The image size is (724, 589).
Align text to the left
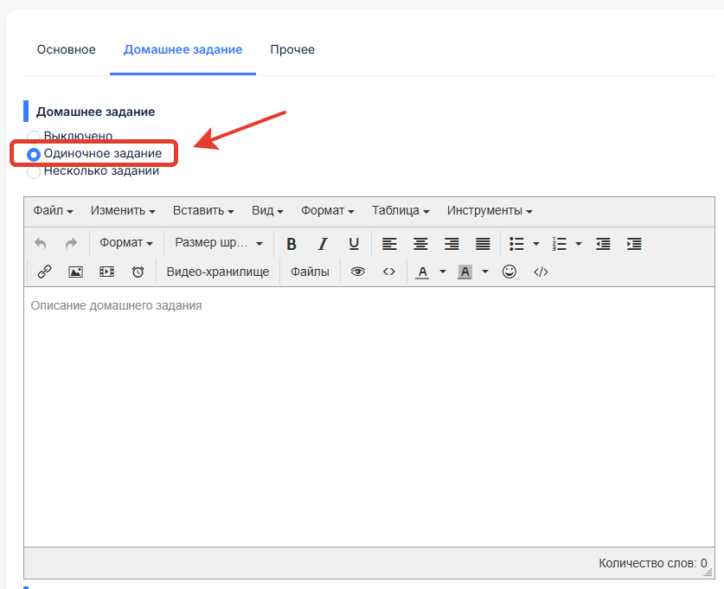tap(389, 243)
